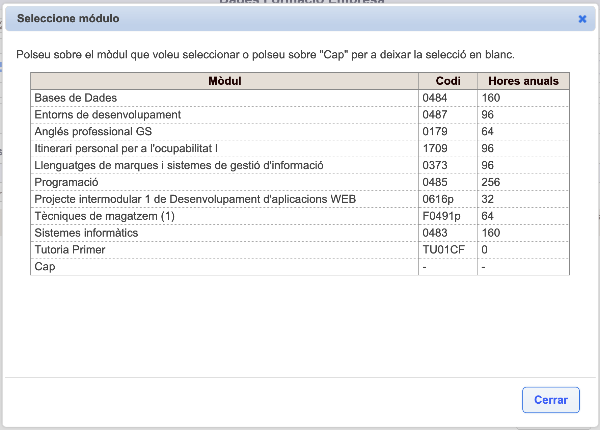Choose the Tutoria Primer row
The height and width of the screenshot is (430, 600).
(x=70, y=250)
